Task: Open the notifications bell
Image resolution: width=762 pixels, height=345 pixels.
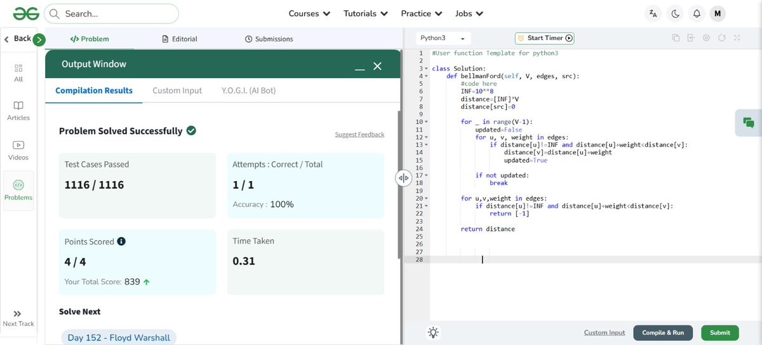Action: coord(697,13)
